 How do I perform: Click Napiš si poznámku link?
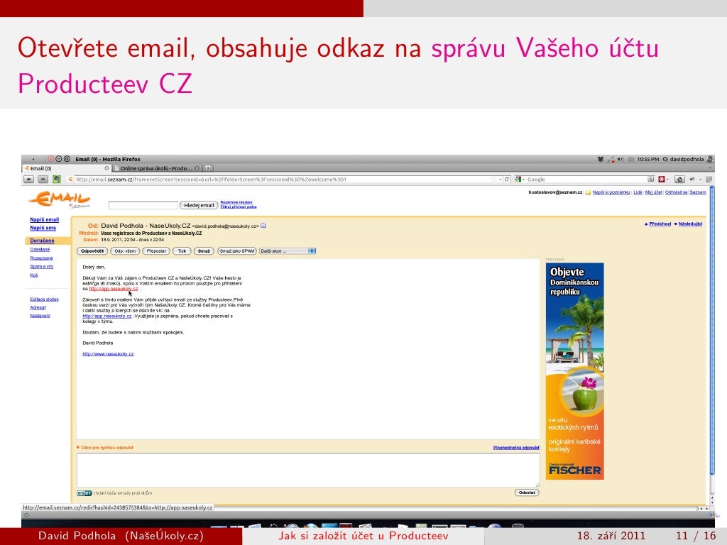(611, 192)
